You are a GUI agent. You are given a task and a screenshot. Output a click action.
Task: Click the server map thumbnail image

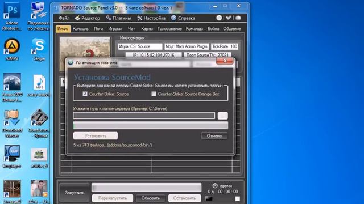click(85, 48)
